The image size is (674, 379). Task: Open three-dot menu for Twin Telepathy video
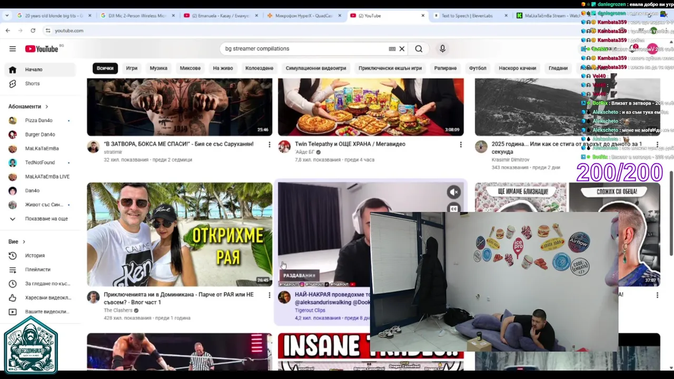pyautogui.click(x=461, y=144)
